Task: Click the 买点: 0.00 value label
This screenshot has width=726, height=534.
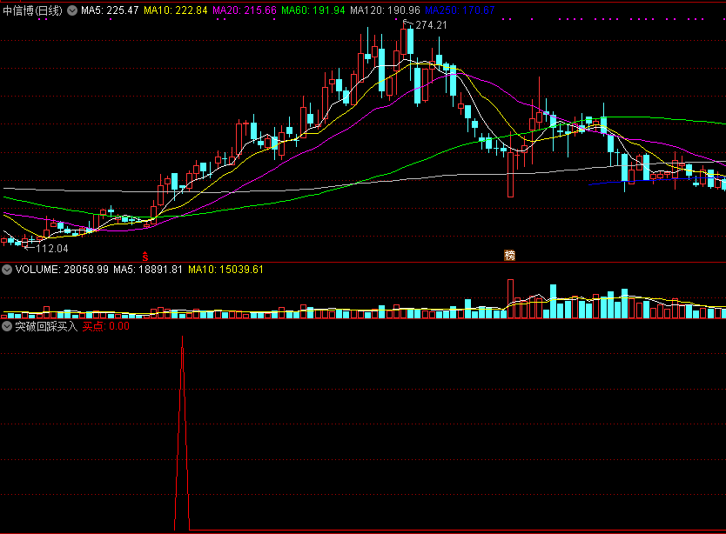Action: (106, 326)
